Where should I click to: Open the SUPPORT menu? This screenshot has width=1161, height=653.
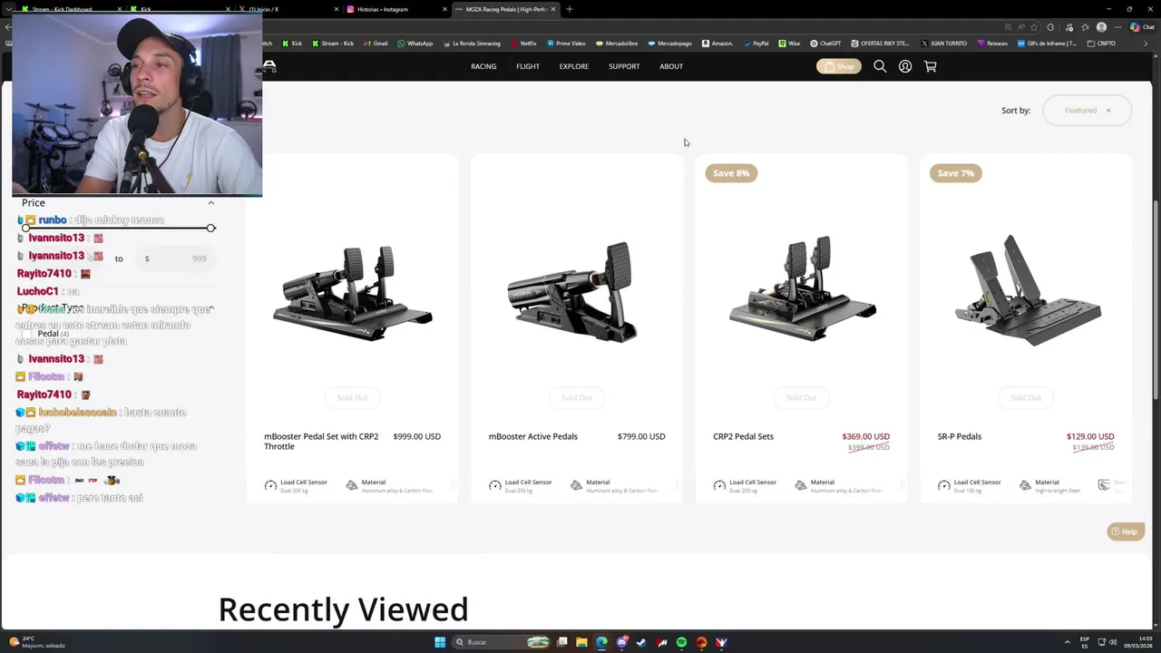pyautogui.click(x=624, y=66)
